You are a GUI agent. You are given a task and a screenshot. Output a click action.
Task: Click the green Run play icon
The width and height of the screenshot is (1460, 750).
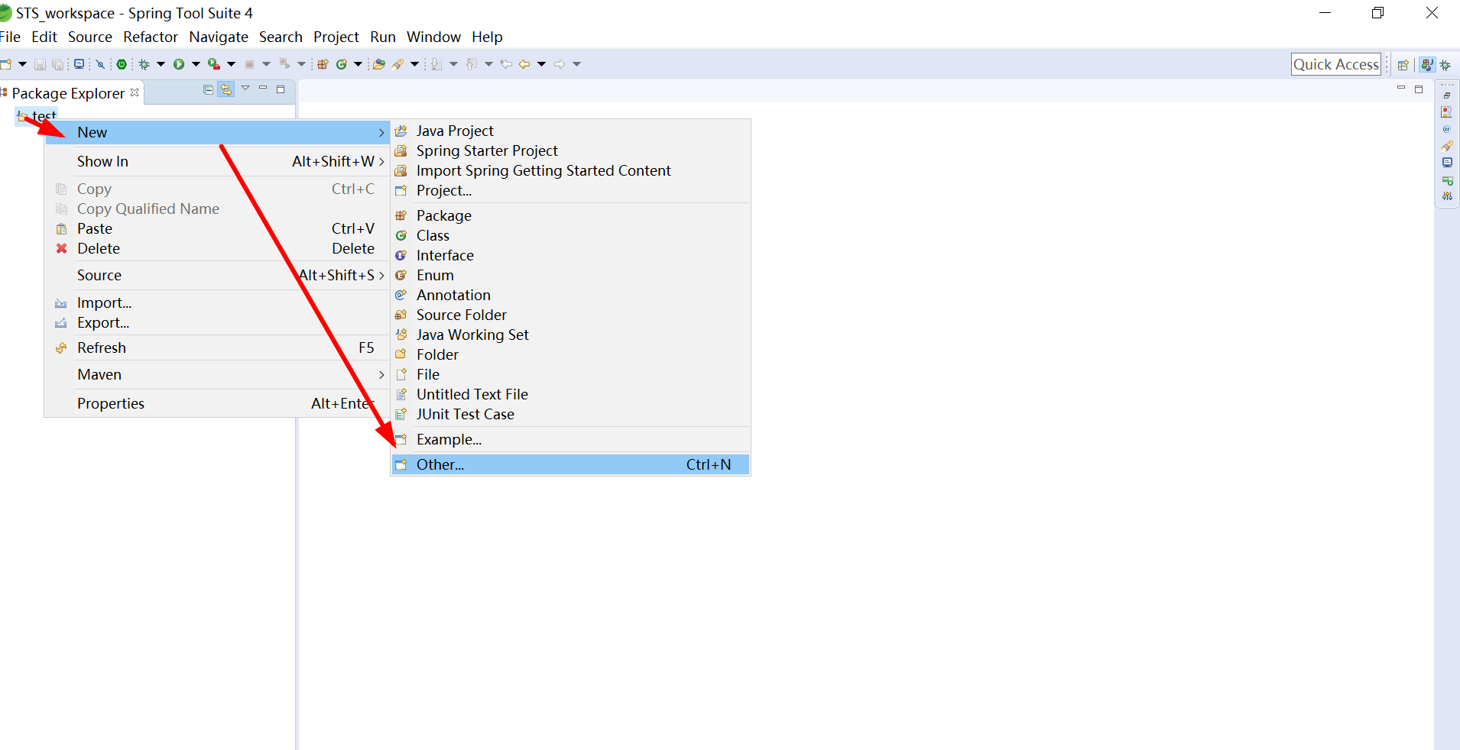(x=179, y=64)
